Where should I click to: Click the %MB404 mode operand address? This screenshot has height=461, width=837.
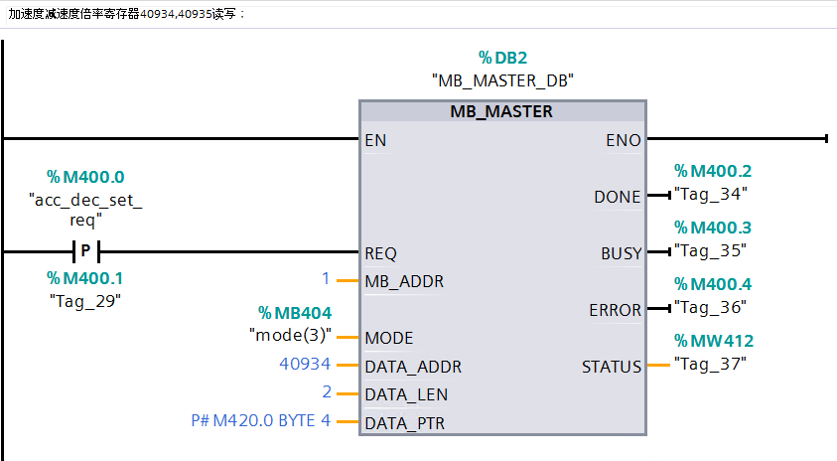pyautogui.click(x=295, y=313)
